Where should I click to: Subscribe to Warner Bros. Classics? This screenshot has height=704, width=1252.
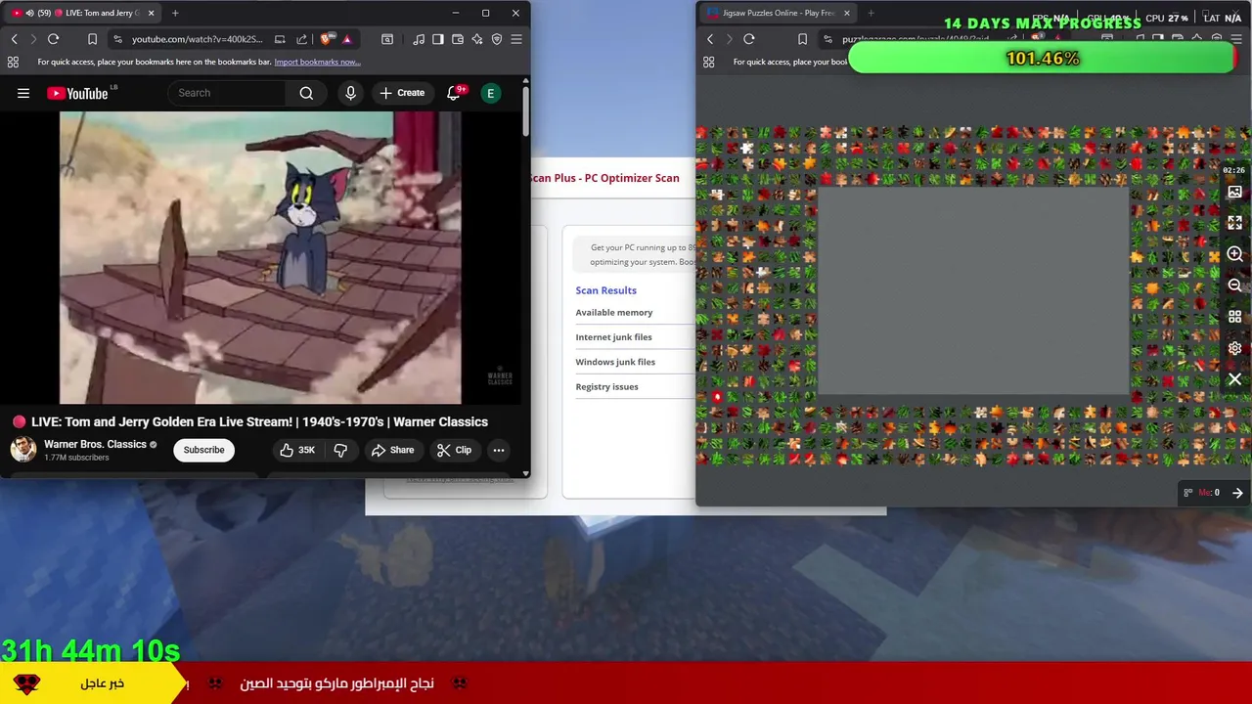click(x=203, y=450)
